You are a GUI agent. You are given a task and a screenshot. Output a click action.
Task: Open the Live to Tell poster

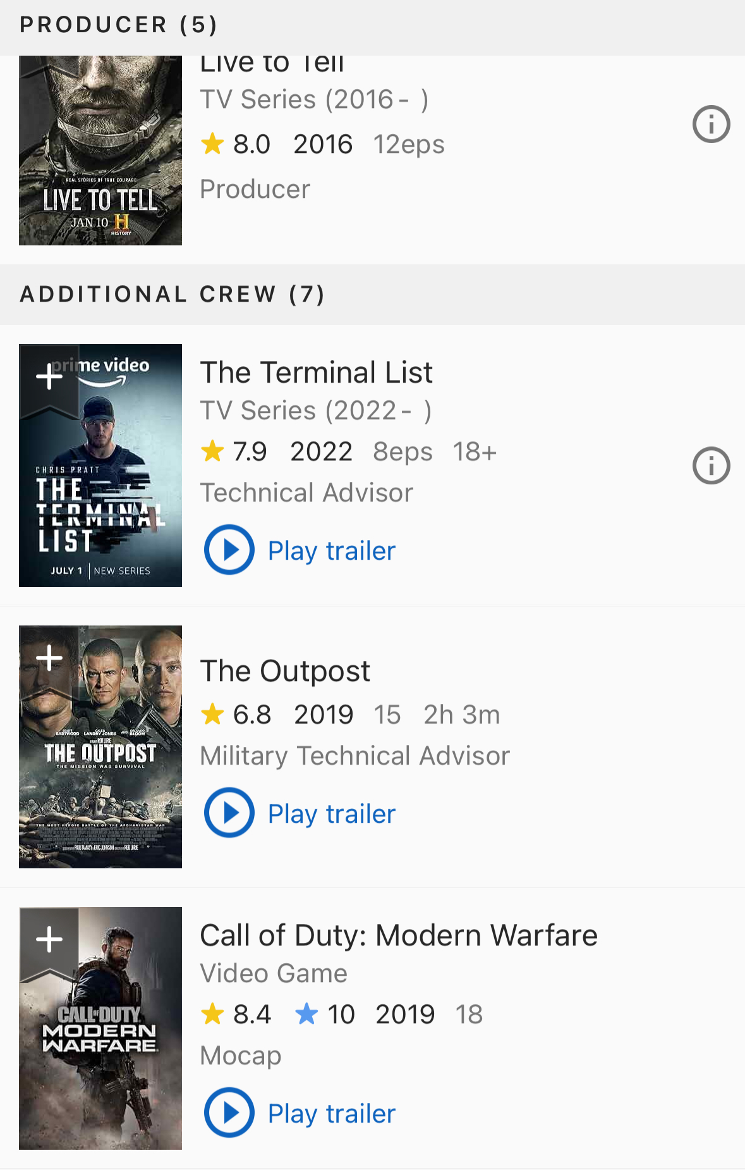100,152
